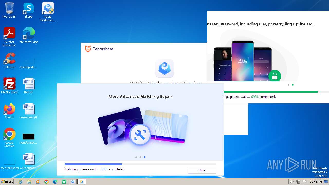
Task: Launch Firefox from the desktop
Action: click(x=9, y=111)
